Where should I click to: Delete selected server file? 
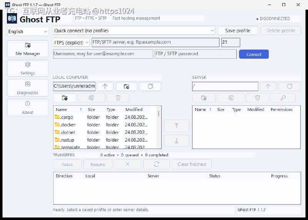258,98
